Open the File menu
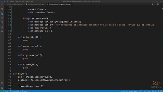 tap(4, 1)
